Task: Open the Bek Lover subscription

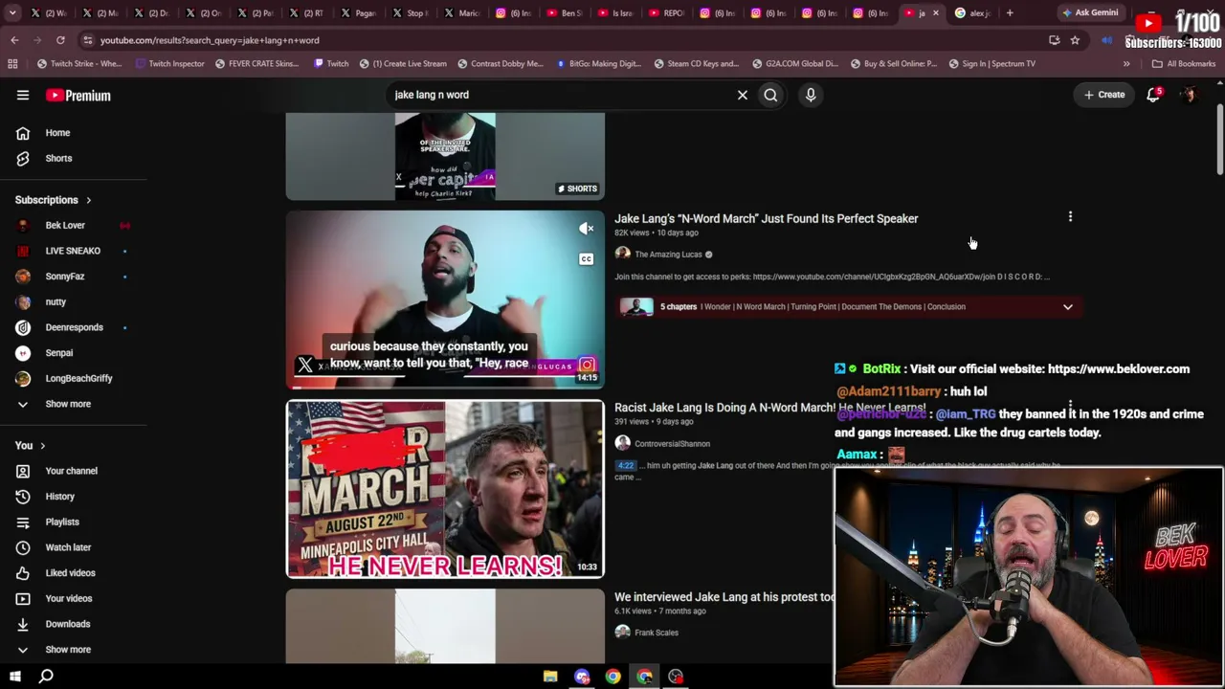Action: click(65, 226)
